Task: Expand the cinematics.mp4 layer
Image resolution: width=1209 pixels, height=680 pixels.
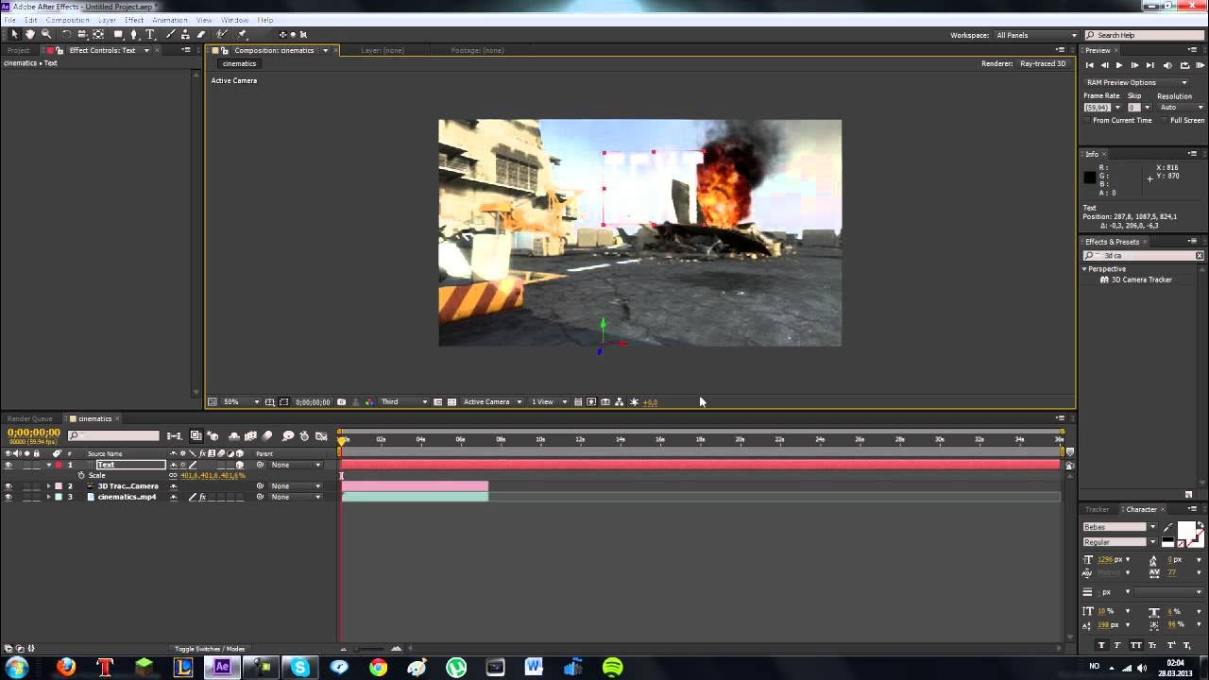Action: coord(49,497)
